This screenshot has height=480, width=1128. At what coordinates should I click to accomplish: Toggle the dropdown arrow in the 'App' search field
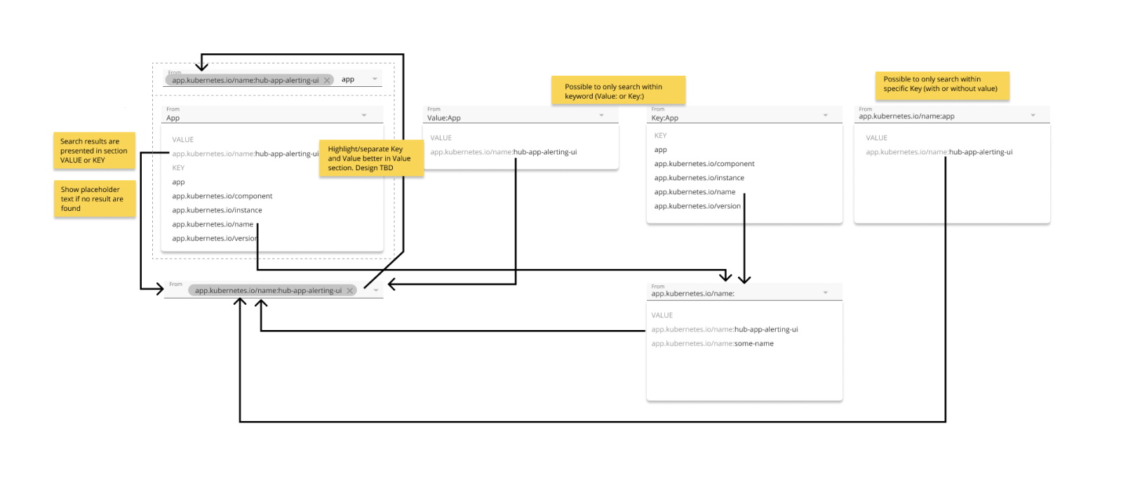tap(364, 116)
